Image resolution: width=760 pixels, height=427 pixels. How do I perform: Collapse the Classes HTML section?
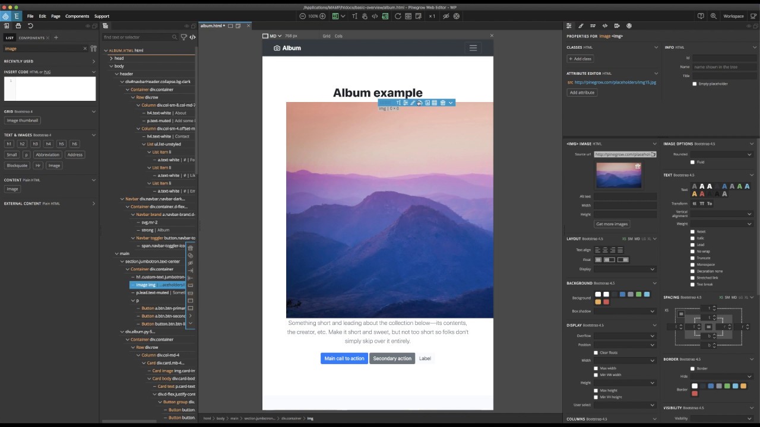click(655, 47)
